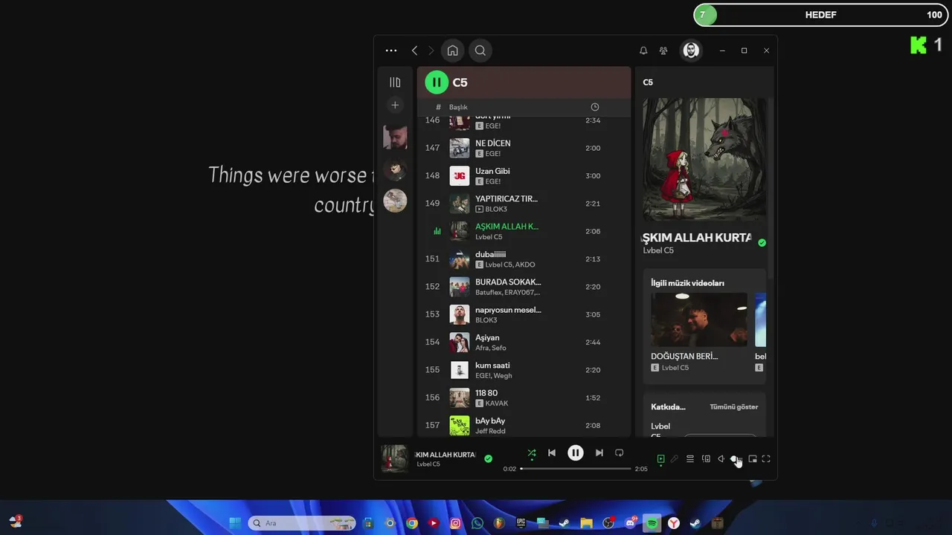The height and width of the screenshot is (535, 952).
Task: Select track 153 napıyosun mesel...
Action: pos(524,314)
